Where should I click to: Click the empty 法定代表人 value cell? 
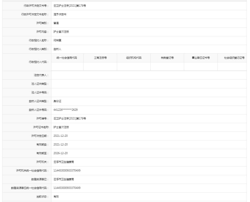coord(105,75)
